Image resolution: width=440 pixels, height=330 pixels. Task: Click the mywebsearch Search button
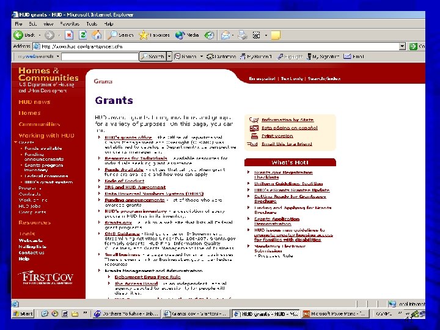click(153, 56)
